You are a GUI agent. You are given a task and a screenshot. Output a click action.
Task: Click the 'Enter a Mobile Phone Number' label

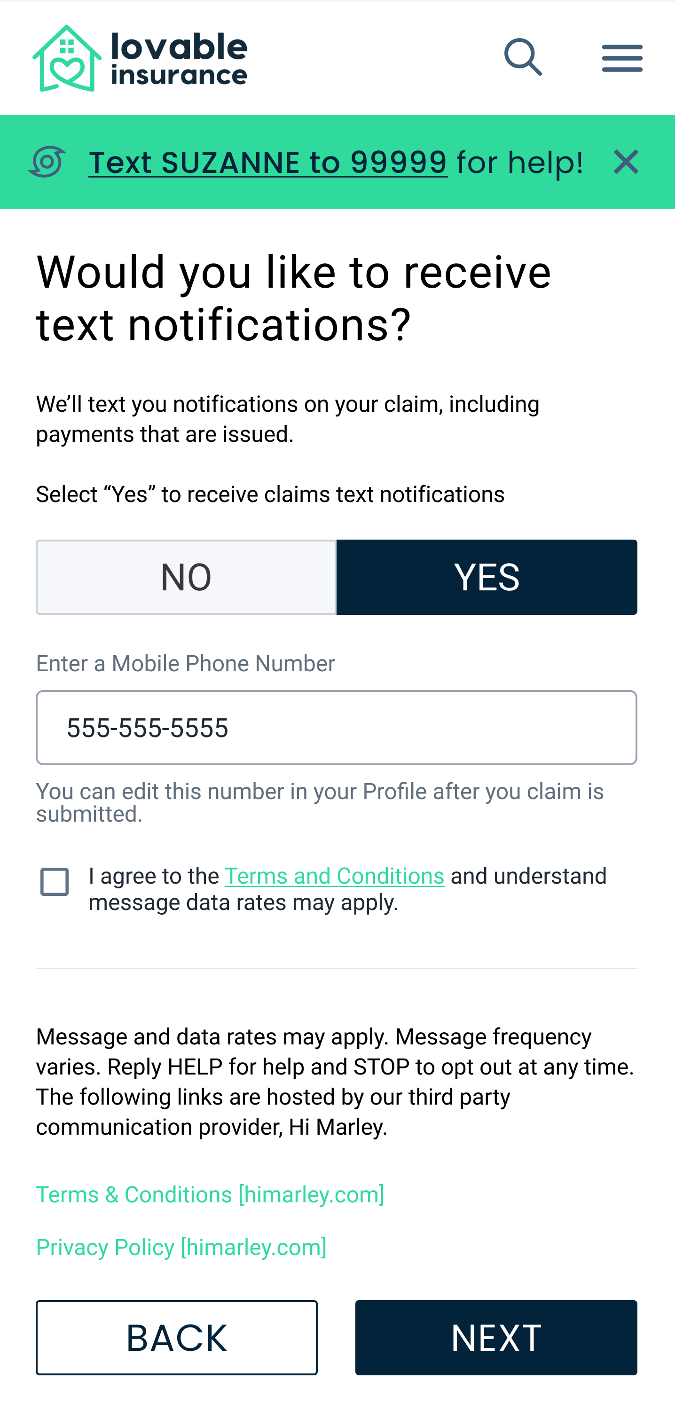185,664
